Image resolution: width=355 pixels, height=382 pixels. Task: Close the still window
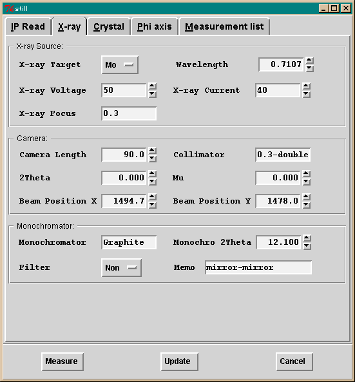point(346,8)
